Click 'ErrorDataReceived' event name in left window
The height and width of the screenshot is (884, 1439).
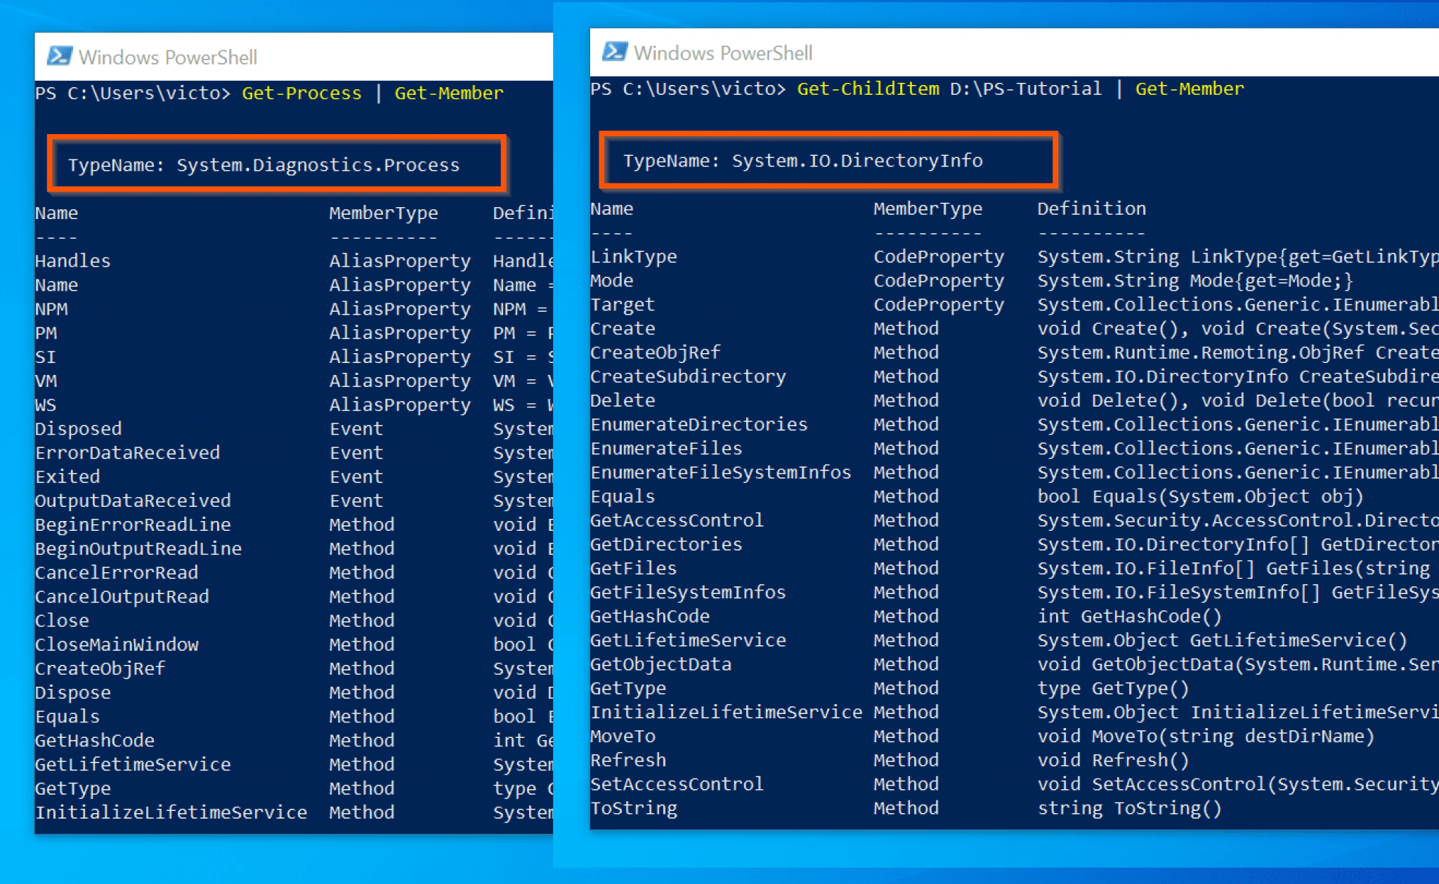pyautogui.click(x=128, y=453)
